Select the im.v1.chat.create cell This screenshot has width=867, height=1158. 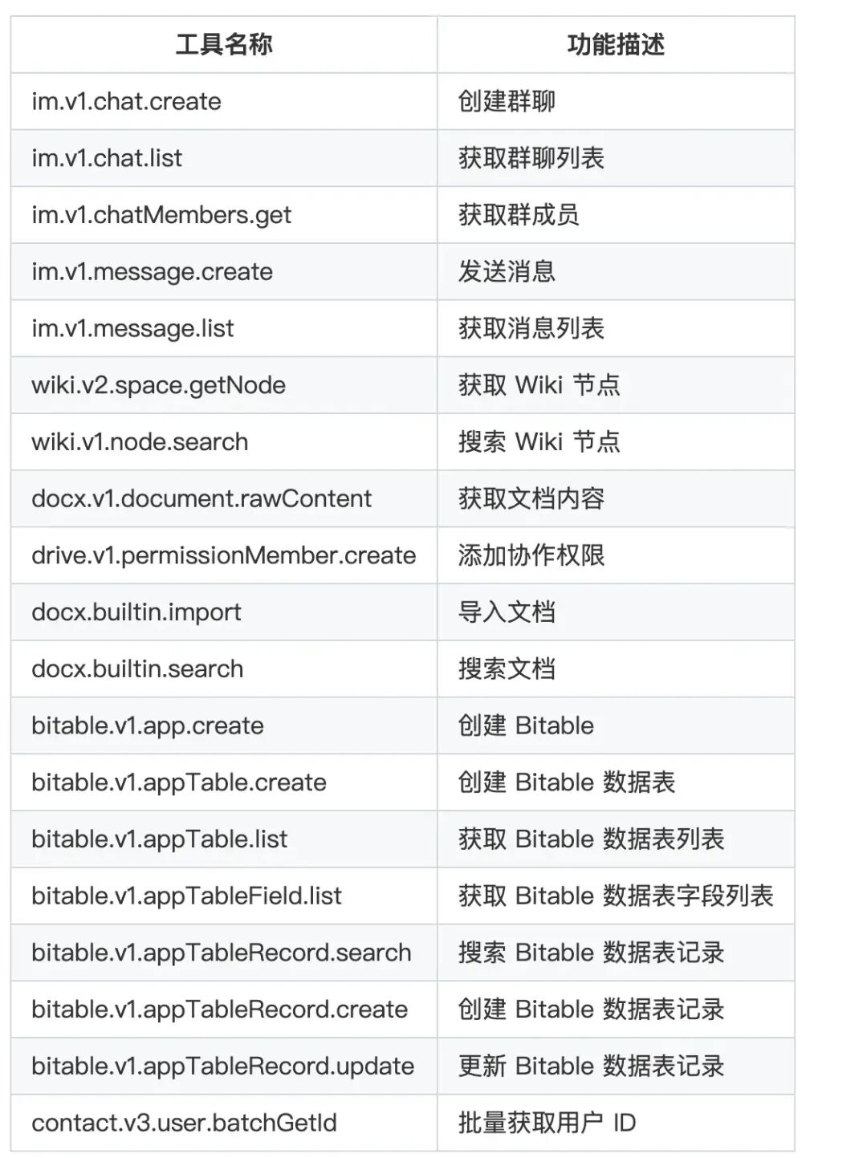tap(126, 102)
